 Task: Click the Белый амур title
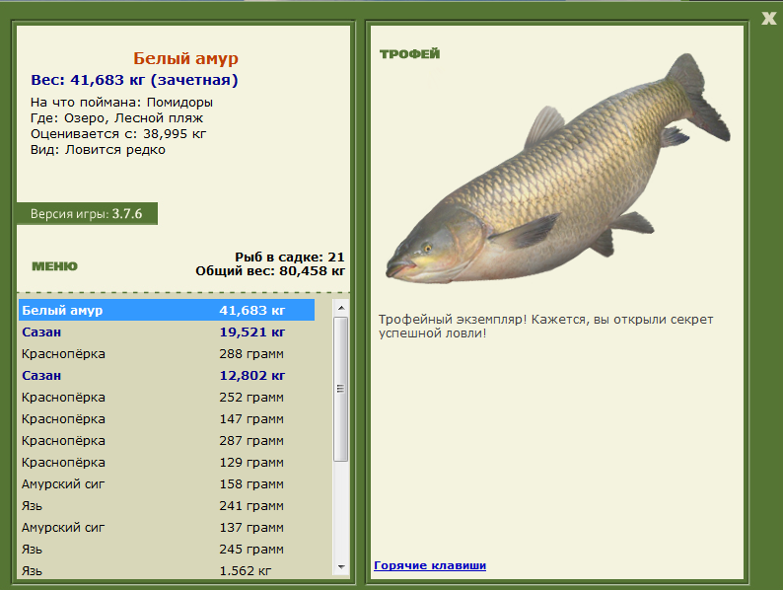click(185, 58)
